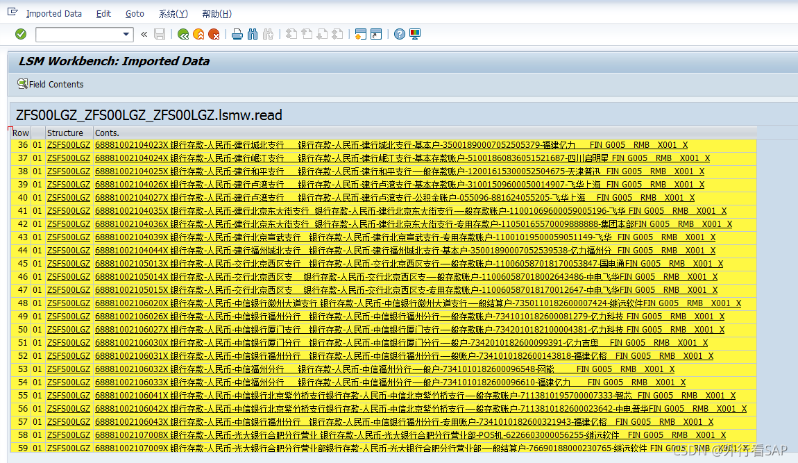This screenshot has height=463, width=798.
Task: Open ZSFS00LGZ structure link in row 55
Action: tap(69, 396)
